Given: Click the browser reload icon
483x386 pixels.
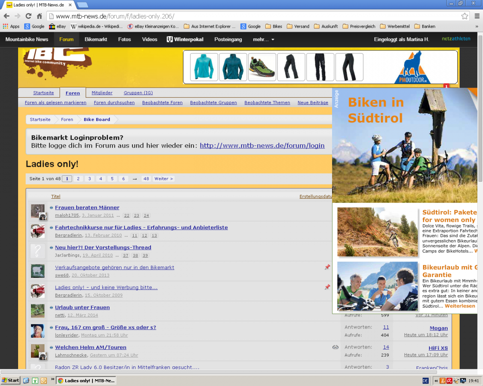Looking at the screenshot, I should click(x=28, y=16).
